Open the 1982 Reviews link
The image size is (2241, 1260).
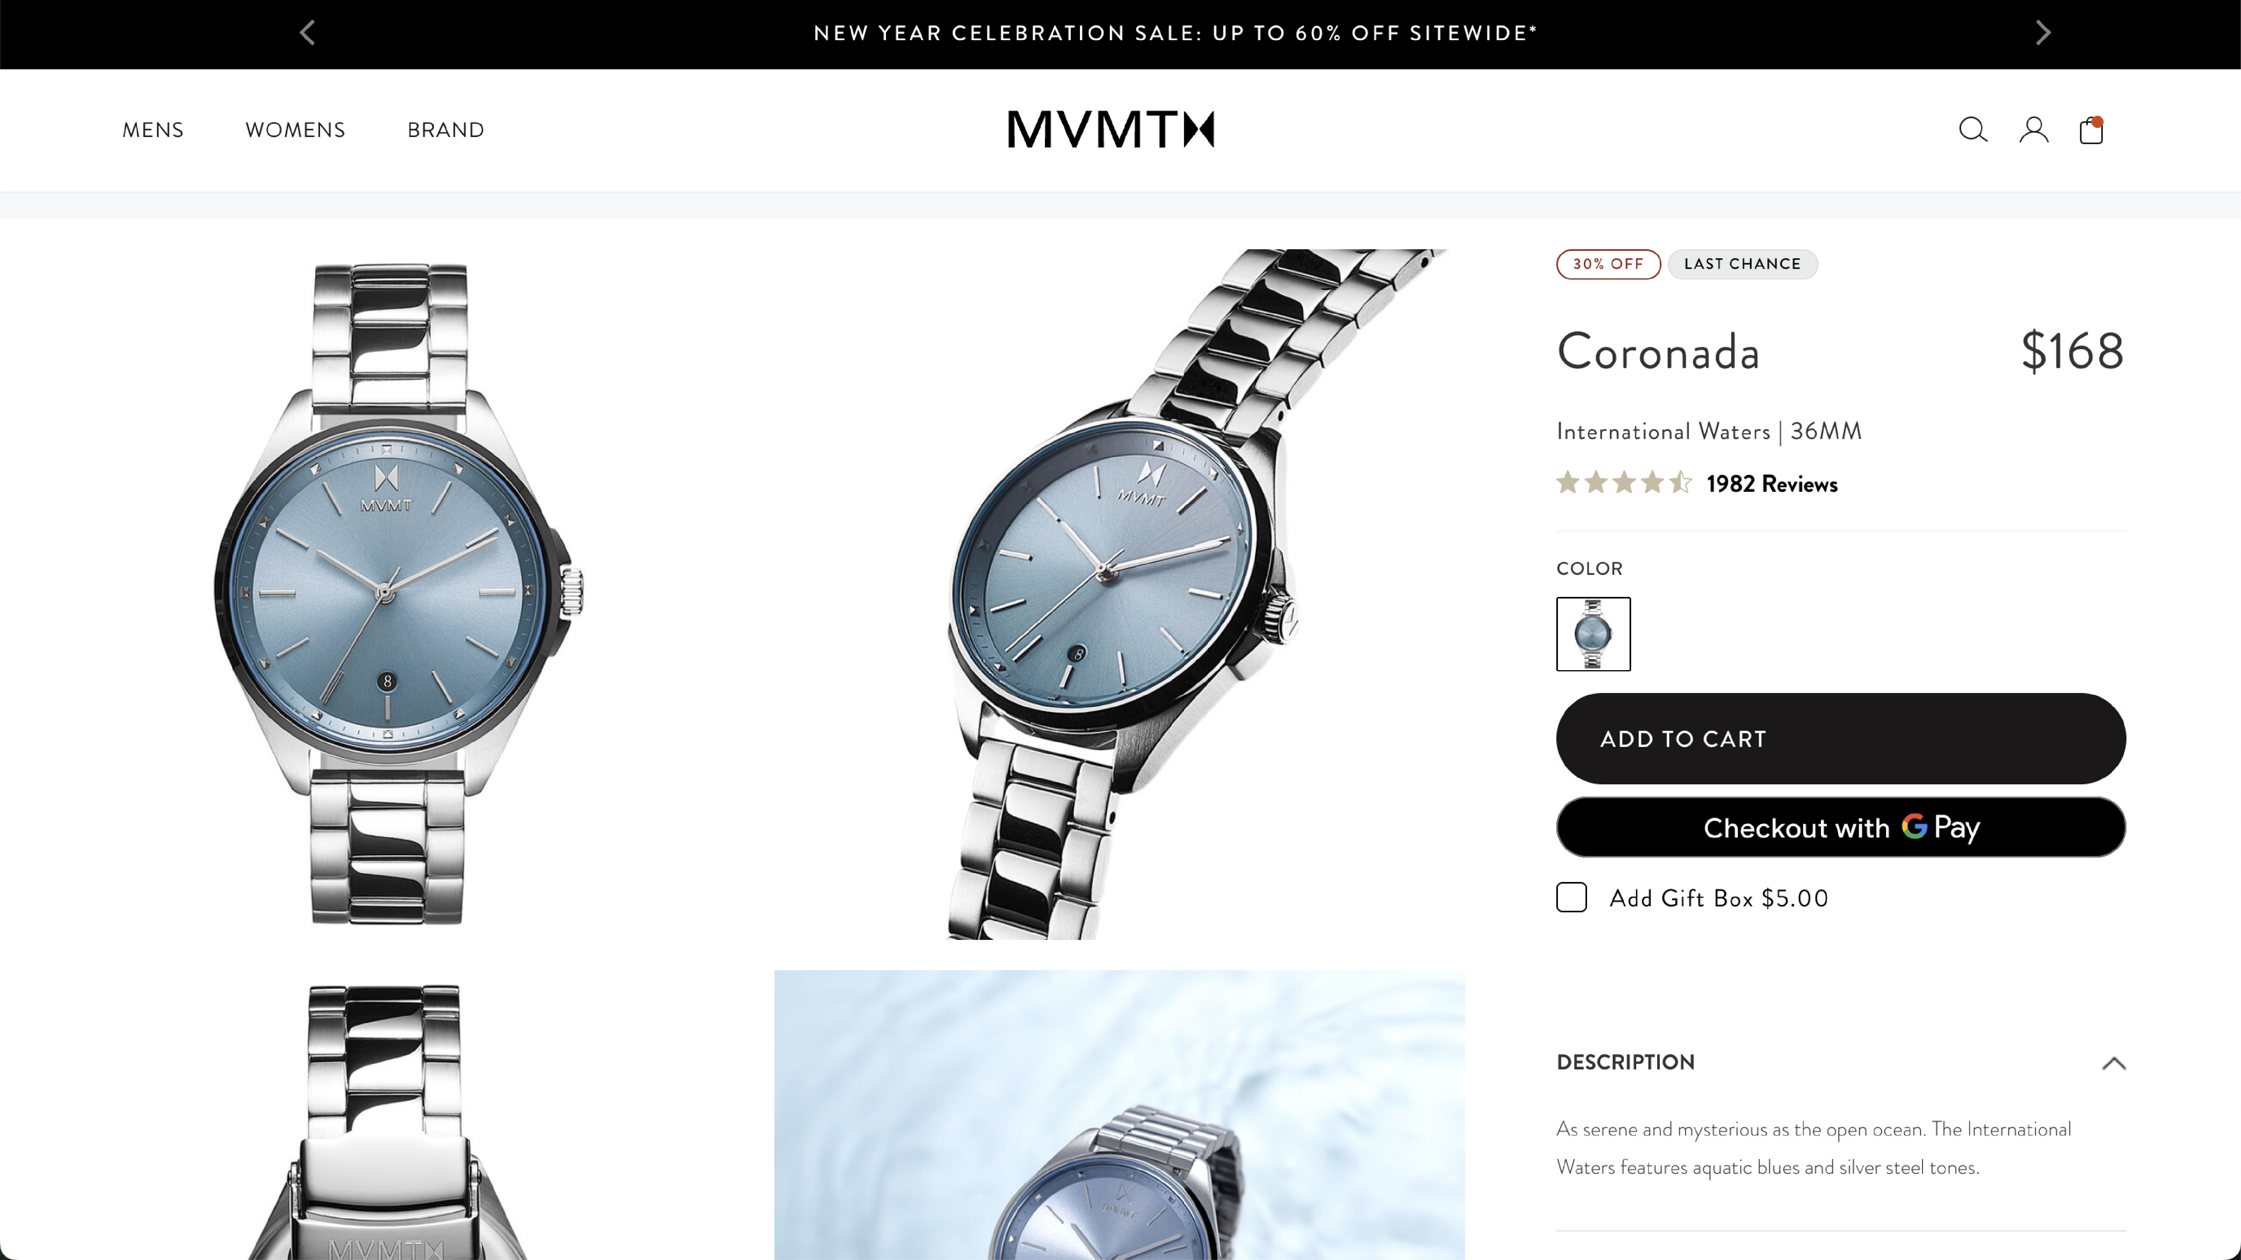(1771, 484)
